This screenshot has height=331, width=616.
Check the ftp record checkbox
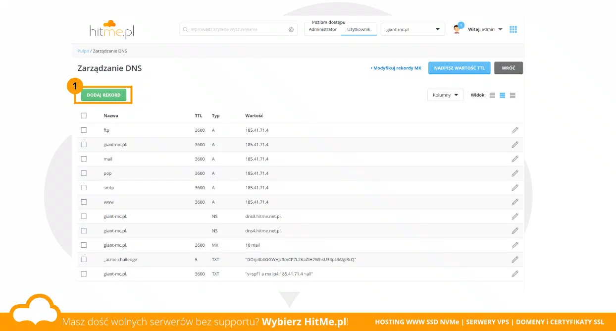pos(84,130)
